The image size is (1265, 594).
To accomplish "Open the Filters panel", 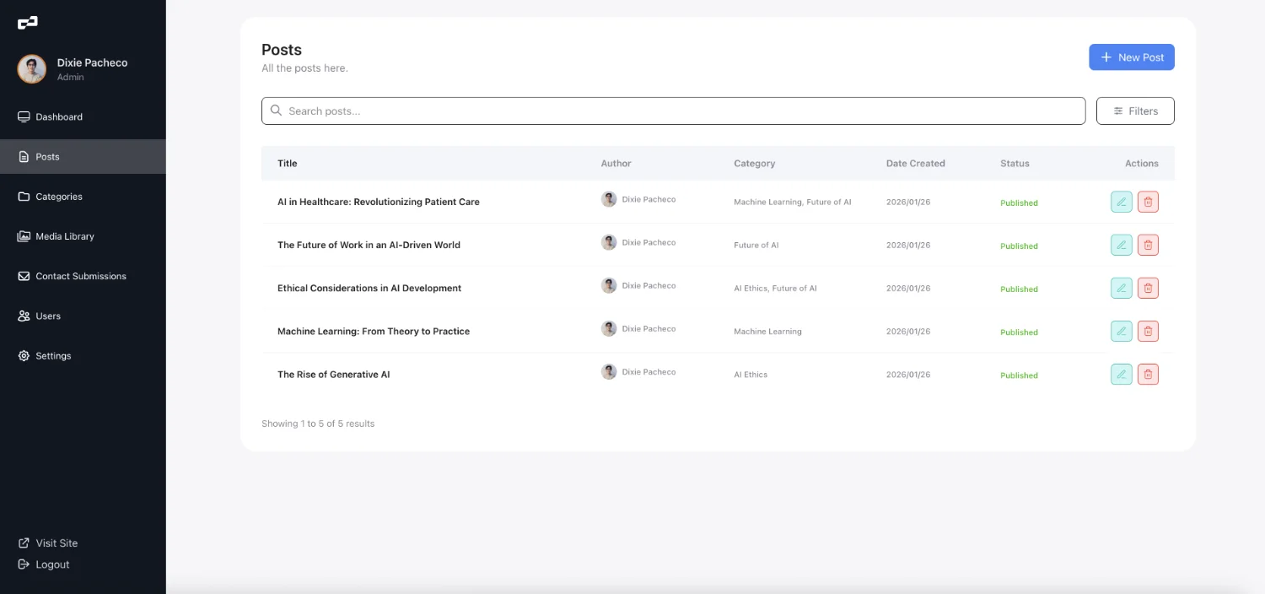I will [x=1135, y=111].
